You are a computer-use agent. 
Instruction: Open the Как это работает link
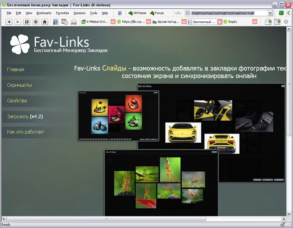coord(26,132)
